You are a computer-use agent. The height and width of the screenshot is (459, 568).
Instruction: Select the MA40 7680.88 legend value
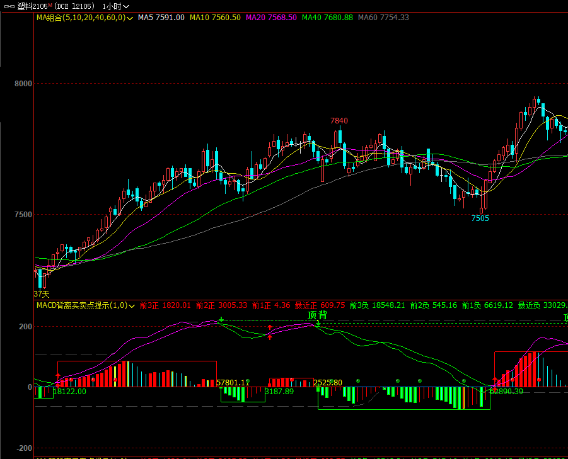[x=327, y=18]
